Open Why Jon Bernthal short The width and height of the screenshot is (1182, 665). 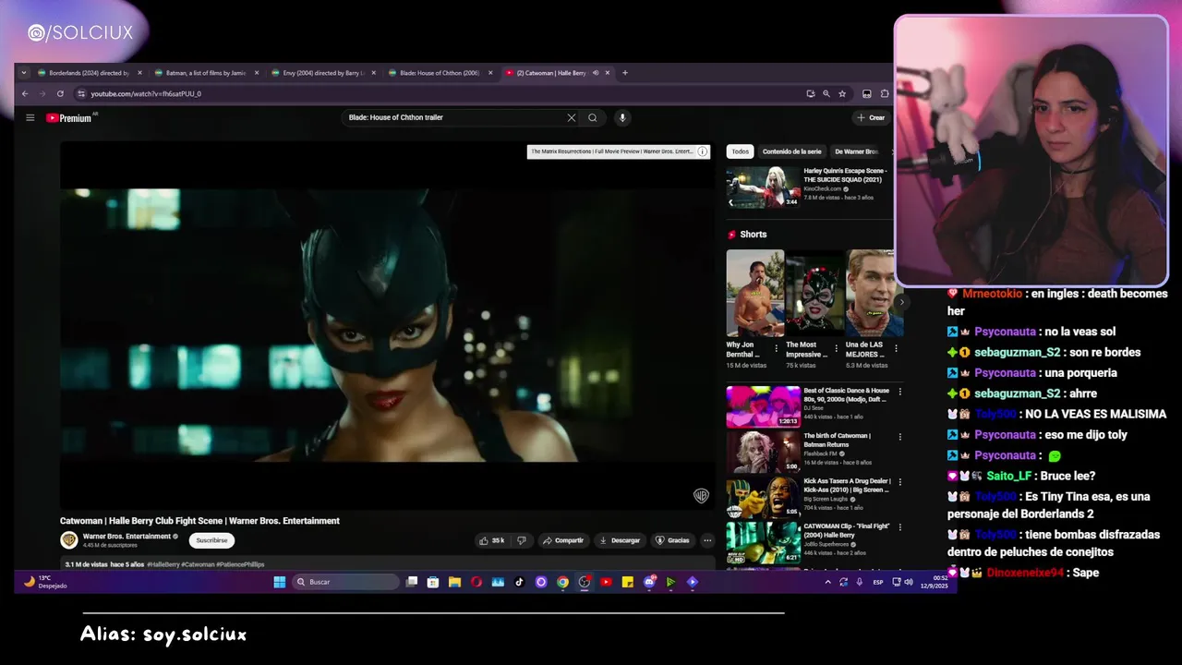click(x=754, y=294)
